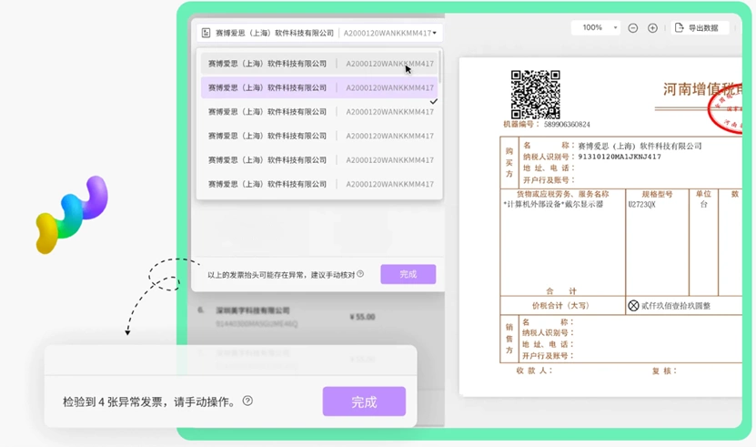The width and height of the screenshot is (756, 447).
Task: Choose the last visible company entry
Action: [x=318, y=185]
